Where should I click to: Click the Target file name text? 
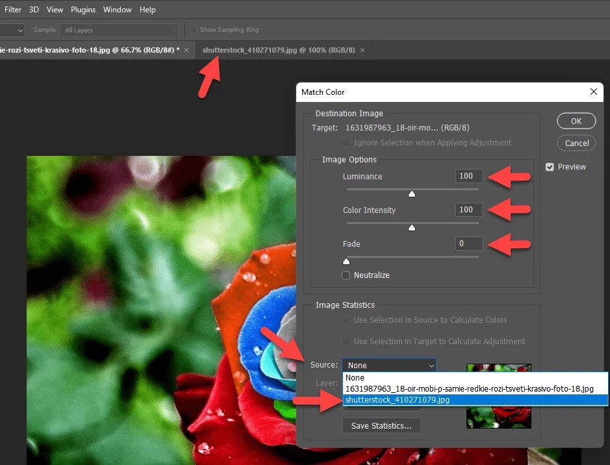tap(407, 128)
